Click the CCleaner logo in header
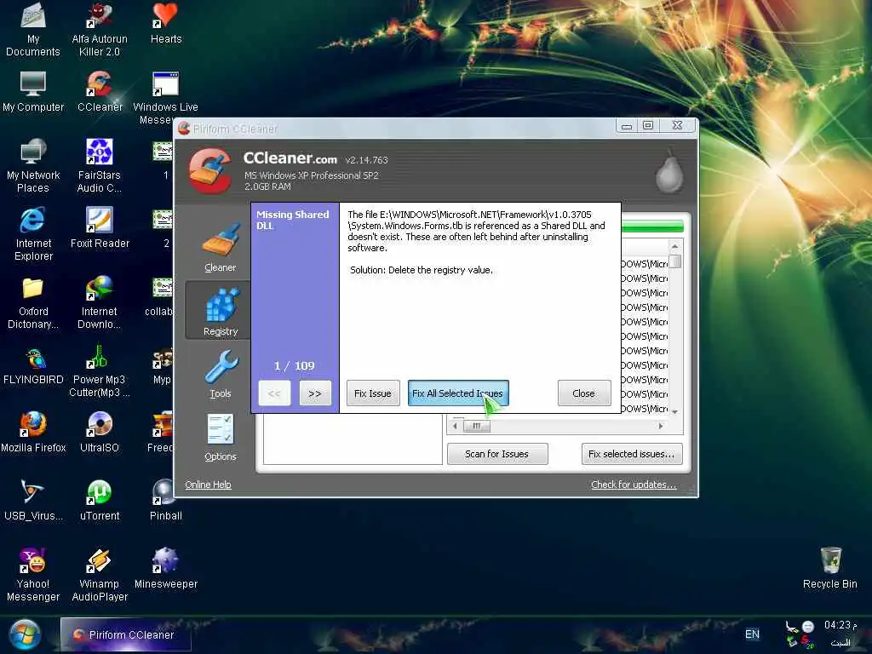This screenshot has height=654, width=872. coord(209,170)
